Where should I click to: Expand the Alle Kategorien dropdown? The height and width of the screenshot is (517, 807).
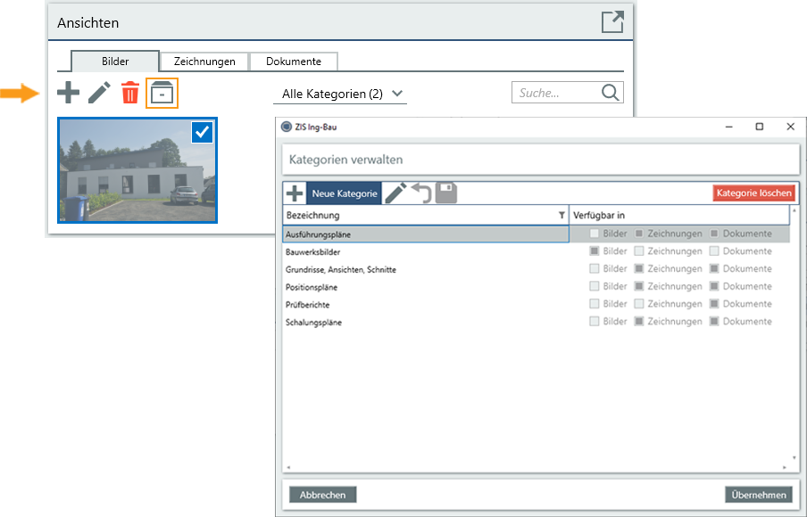[x=397, y=94]
